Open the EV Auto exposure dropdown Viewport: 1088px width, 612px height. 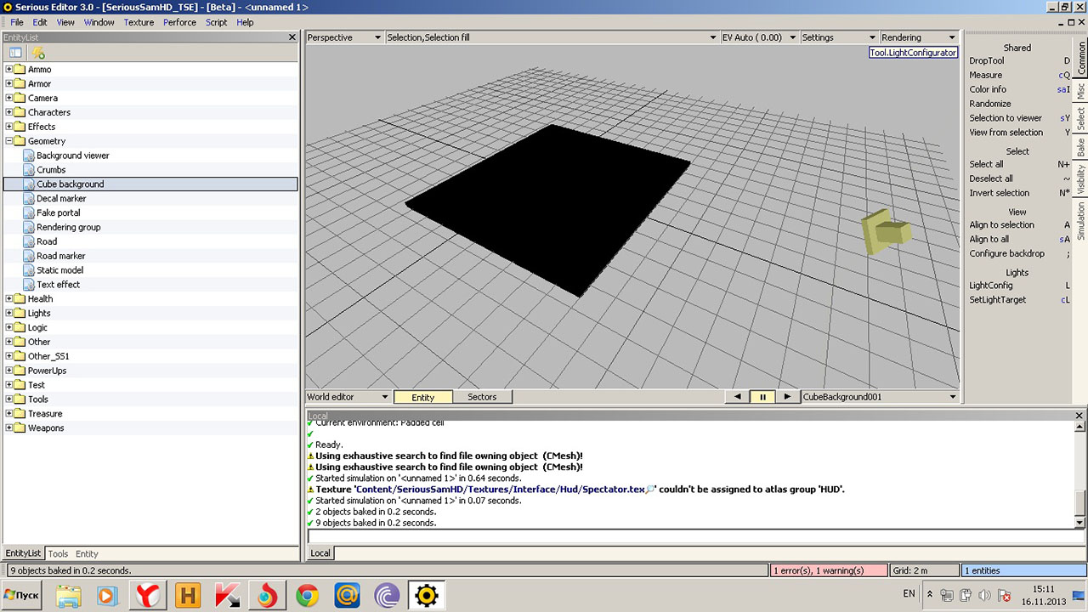[x=759, y=37]
